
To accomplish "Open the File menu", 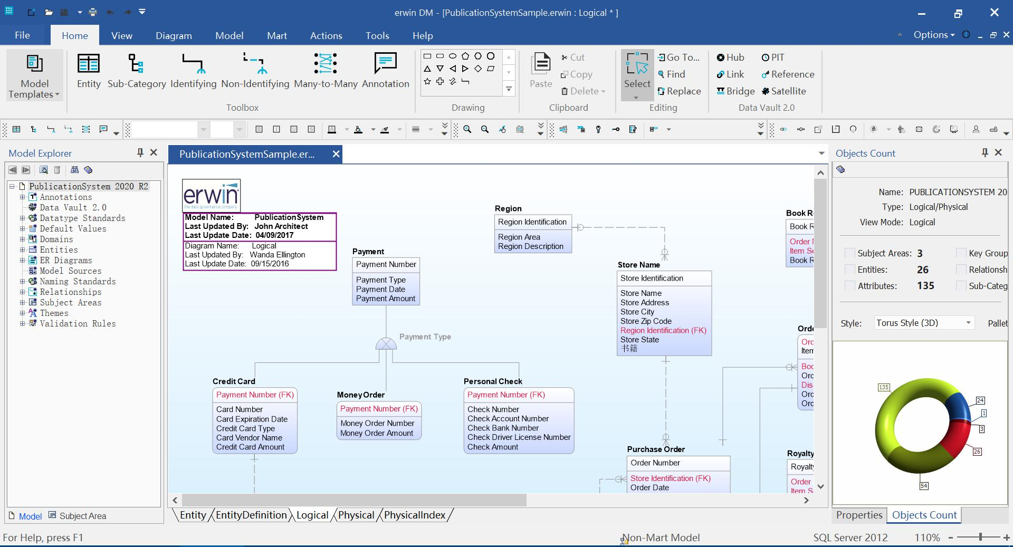I will [x=22, y=35].
